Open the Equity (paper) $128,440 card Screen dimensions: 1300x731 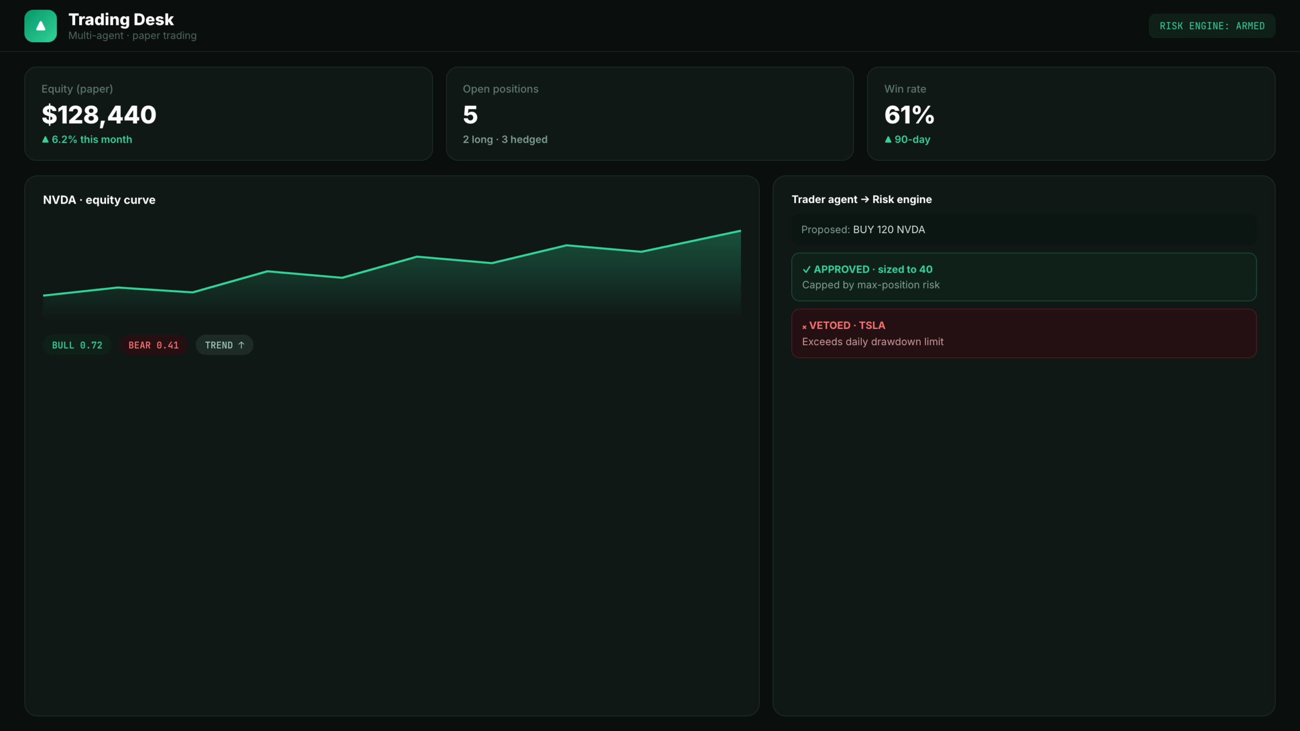tap(229, 114)
